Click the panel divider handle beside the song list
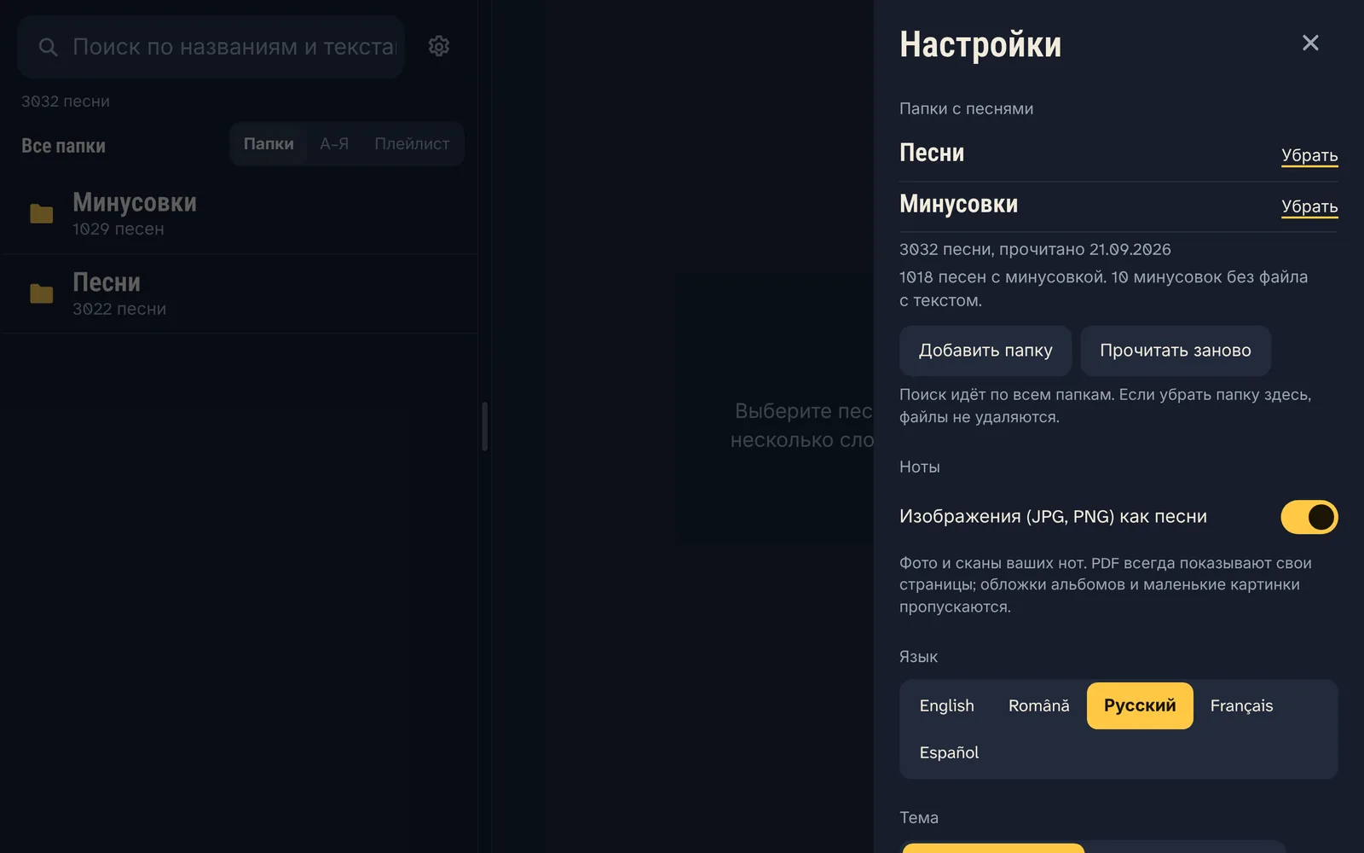Viewport: 1364px width, 853px height. tap(484, 426)
